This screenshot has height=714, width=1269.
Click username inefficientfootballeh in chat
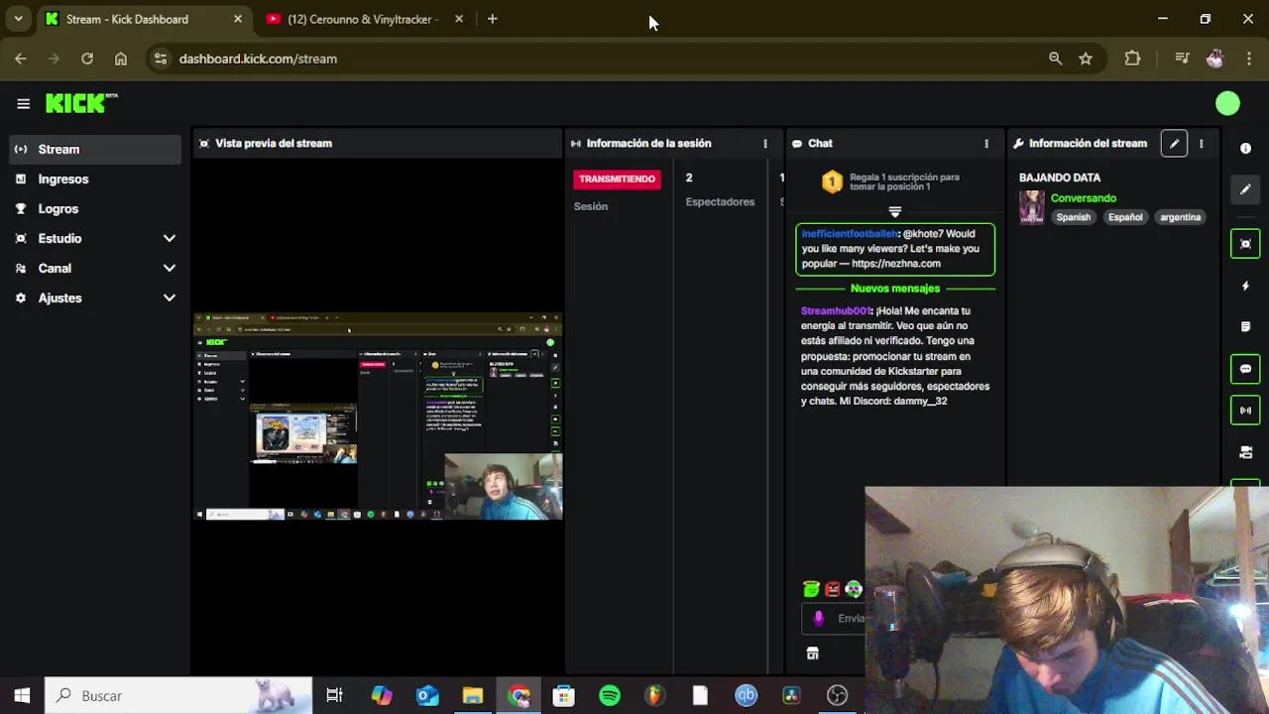click(x=850, y=234)
